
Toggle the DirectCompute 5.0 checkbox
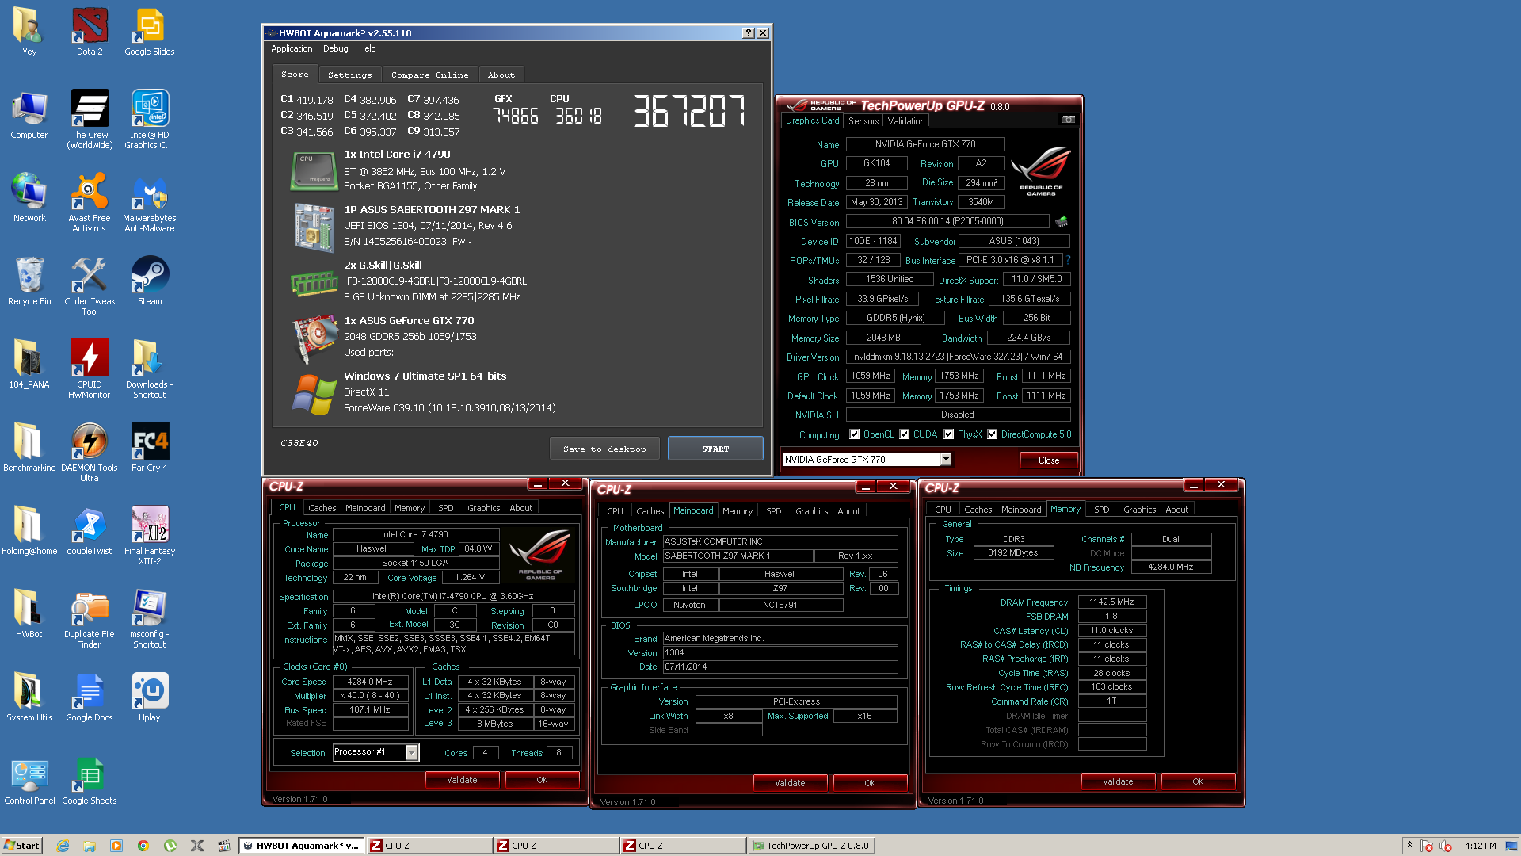[x=993, y=434]
